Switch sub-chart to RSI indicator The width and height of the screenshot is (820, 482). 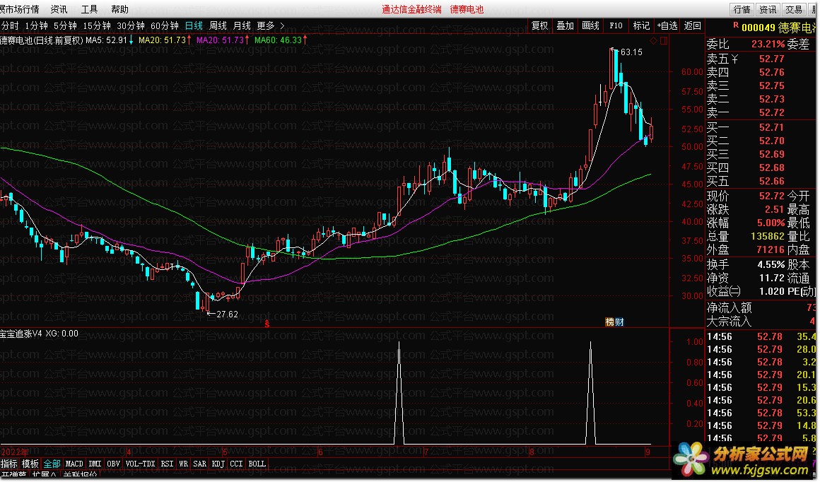168,464
